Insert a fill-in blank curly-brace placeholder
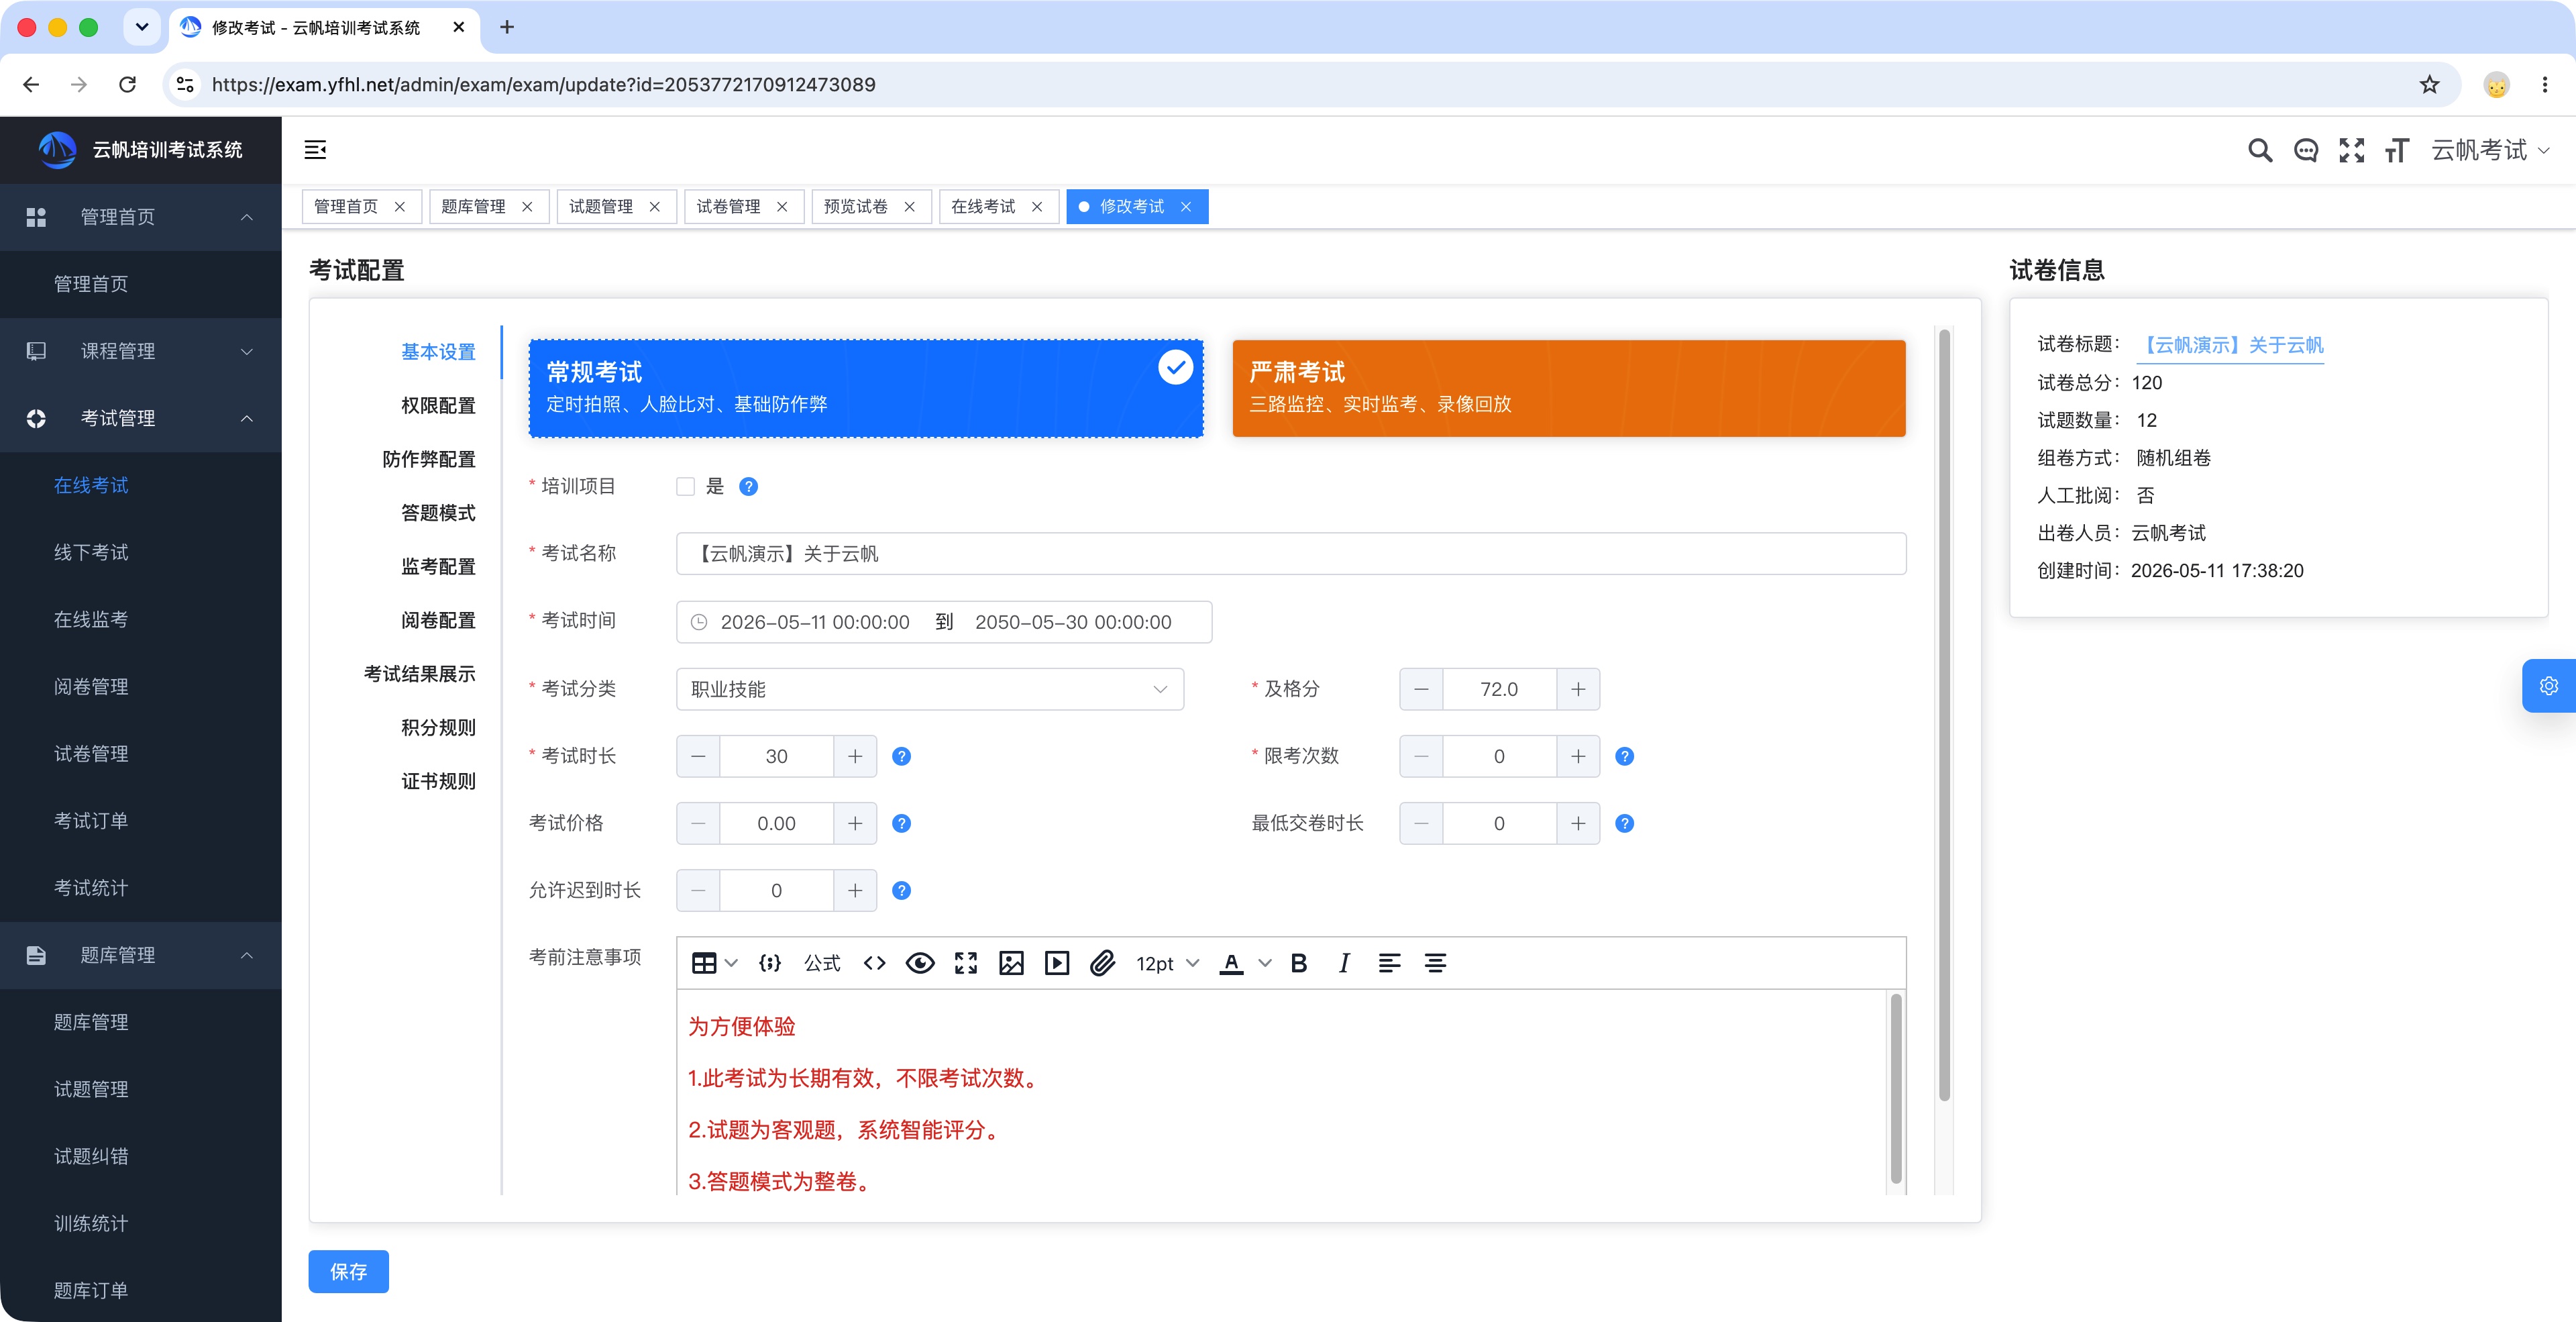This screenshot has width=2576, height=1322. click(x=769, y=963)
